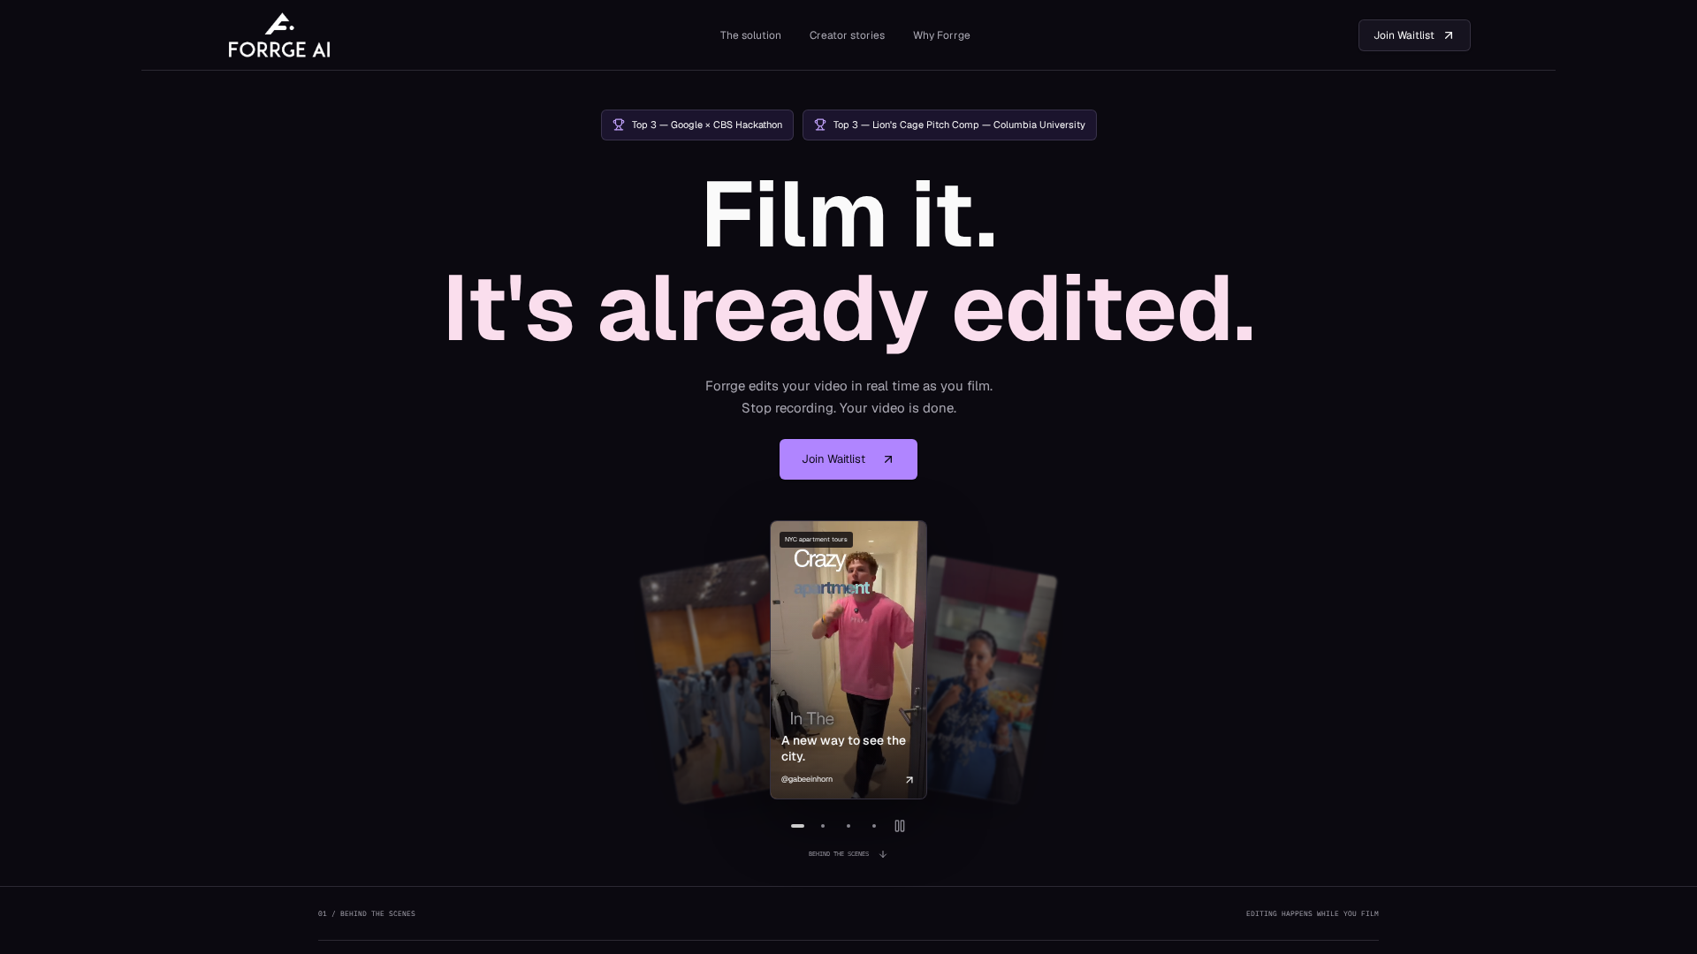Click trophy icon in Google hackathon badge
1697x954 pixels.
coord(619,125)
